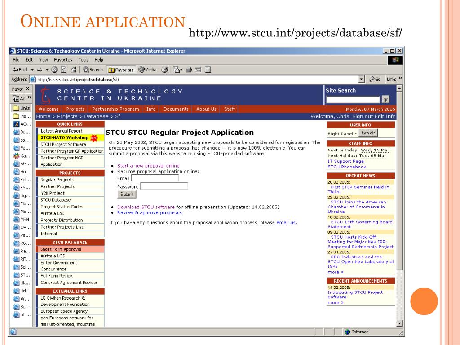Expand the Address bar dropdown
This screenshot has height=345, width=460.
(x=362, y=79)
